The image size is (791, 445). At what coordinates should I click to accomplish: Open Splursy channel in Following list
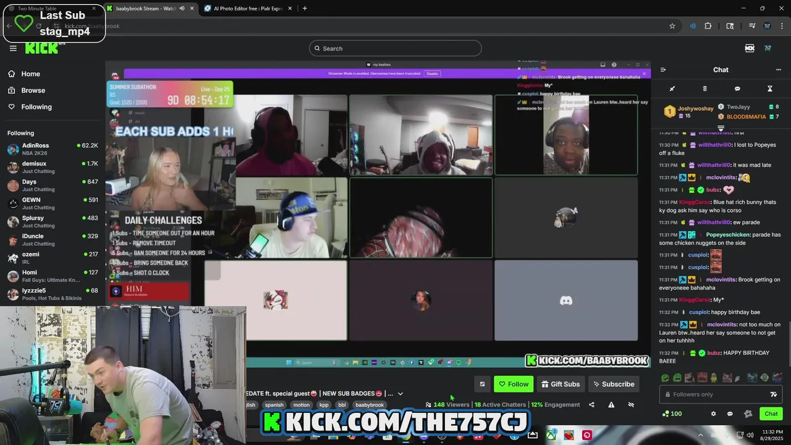53,221
